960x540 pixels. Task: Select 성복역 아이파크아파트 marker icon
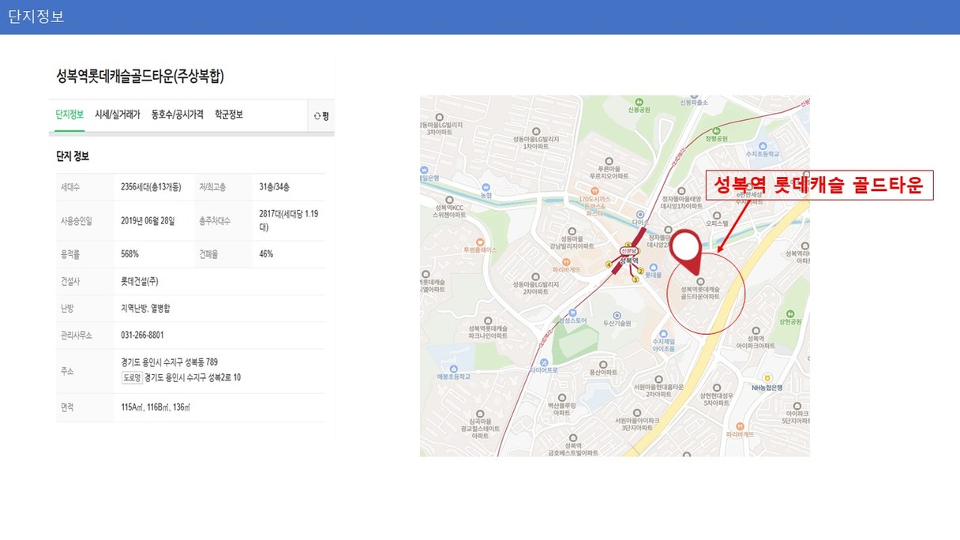point(756,330)
